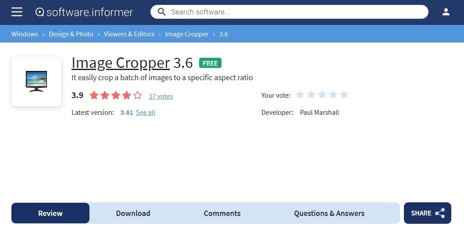Open the Image Cropper title link
The width and height of the screenshot is (464, 247).
[x=121, y=63]
